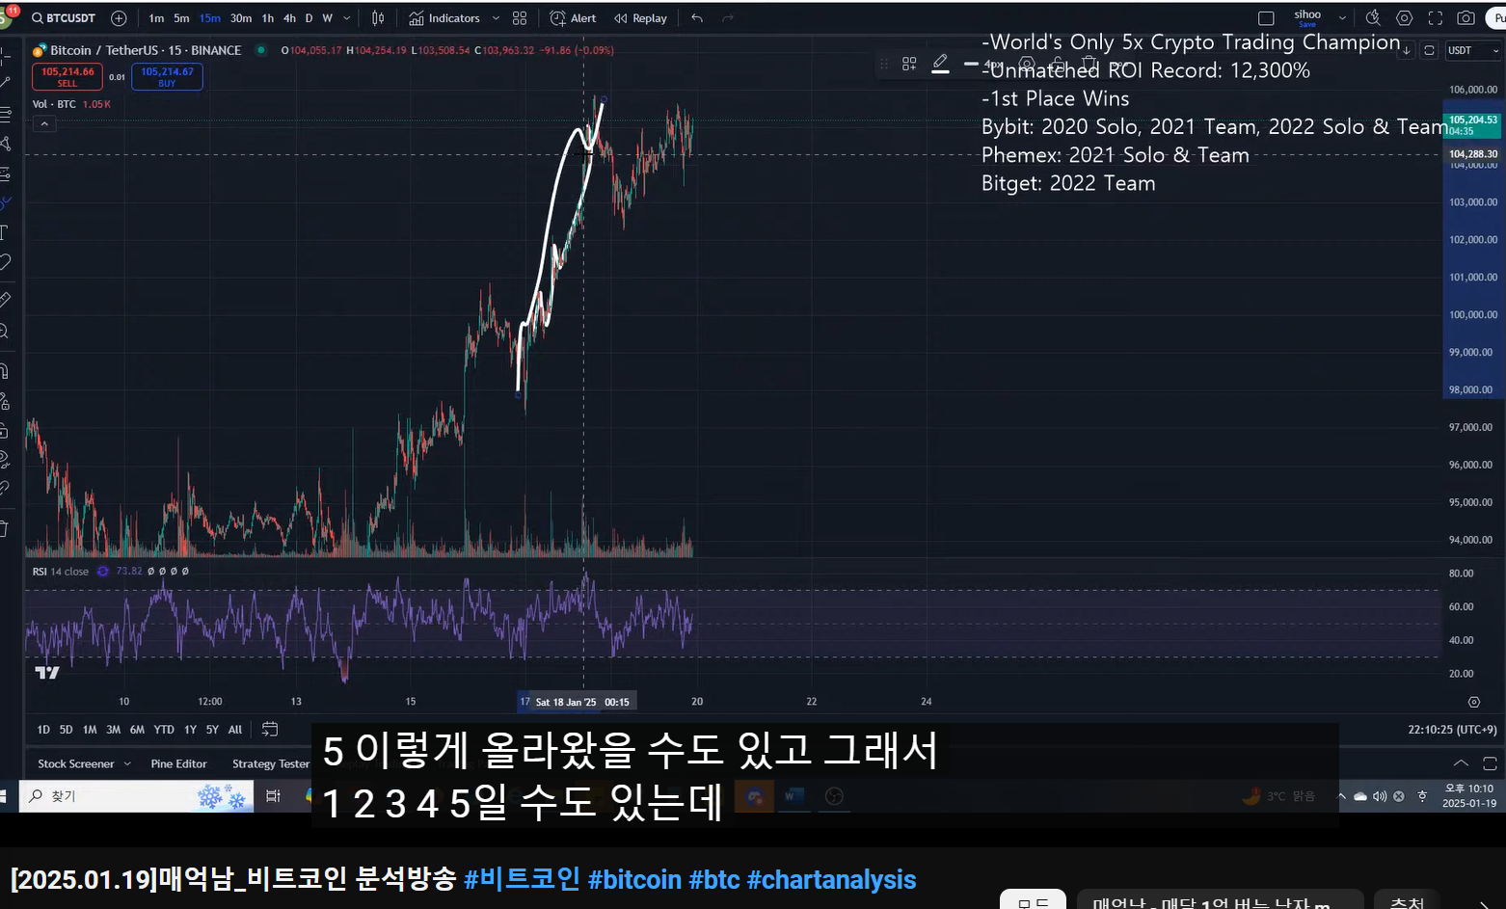Click the Vol · BTC indicator label
1506x909 pixels.
click(x=54, y=104)
